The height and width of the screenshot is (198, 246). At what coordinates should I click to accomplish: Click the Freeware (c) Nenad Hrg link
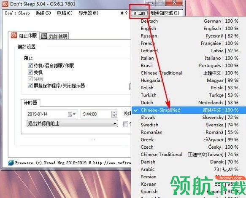coord(73,163)
